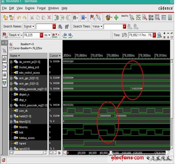Click the zoom in plus button
This screenshot has width=175, height=164.
pyautogui.click(x=164, y=33)
